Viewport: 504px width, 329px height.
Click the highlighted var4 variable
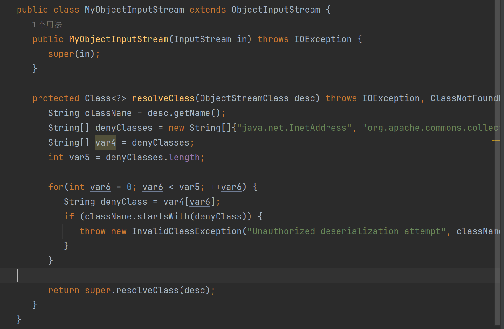coord(106,142)
